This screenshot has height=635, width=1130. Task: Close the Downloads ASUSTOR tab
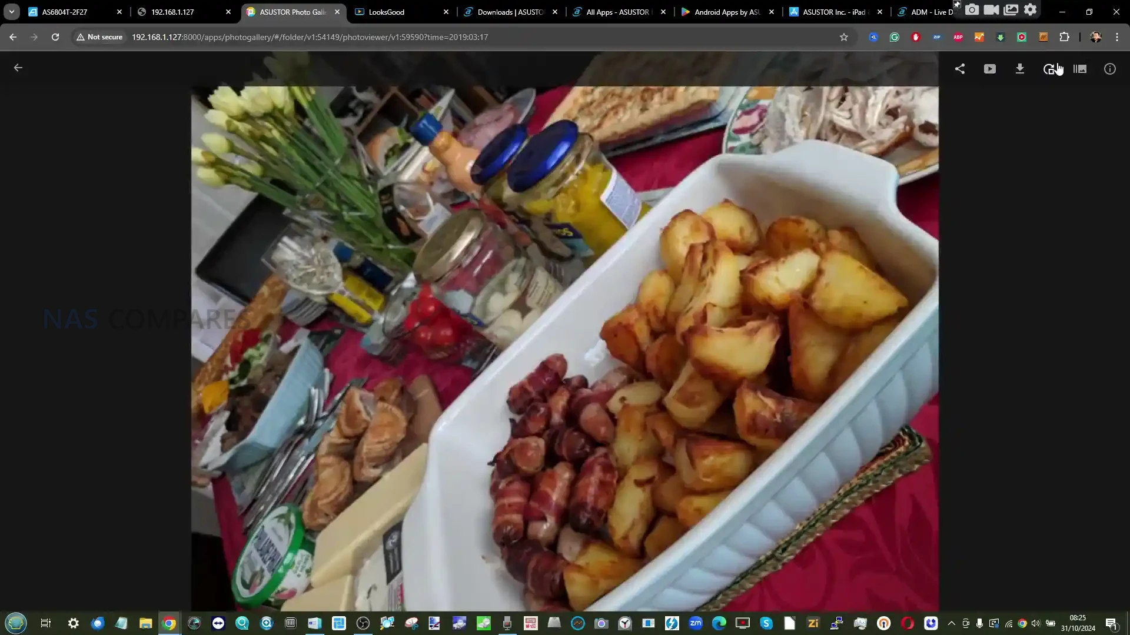pos(555,12)
